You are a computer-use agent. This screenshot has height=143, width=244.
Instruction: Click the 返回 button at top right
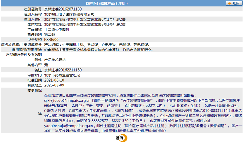234,3
